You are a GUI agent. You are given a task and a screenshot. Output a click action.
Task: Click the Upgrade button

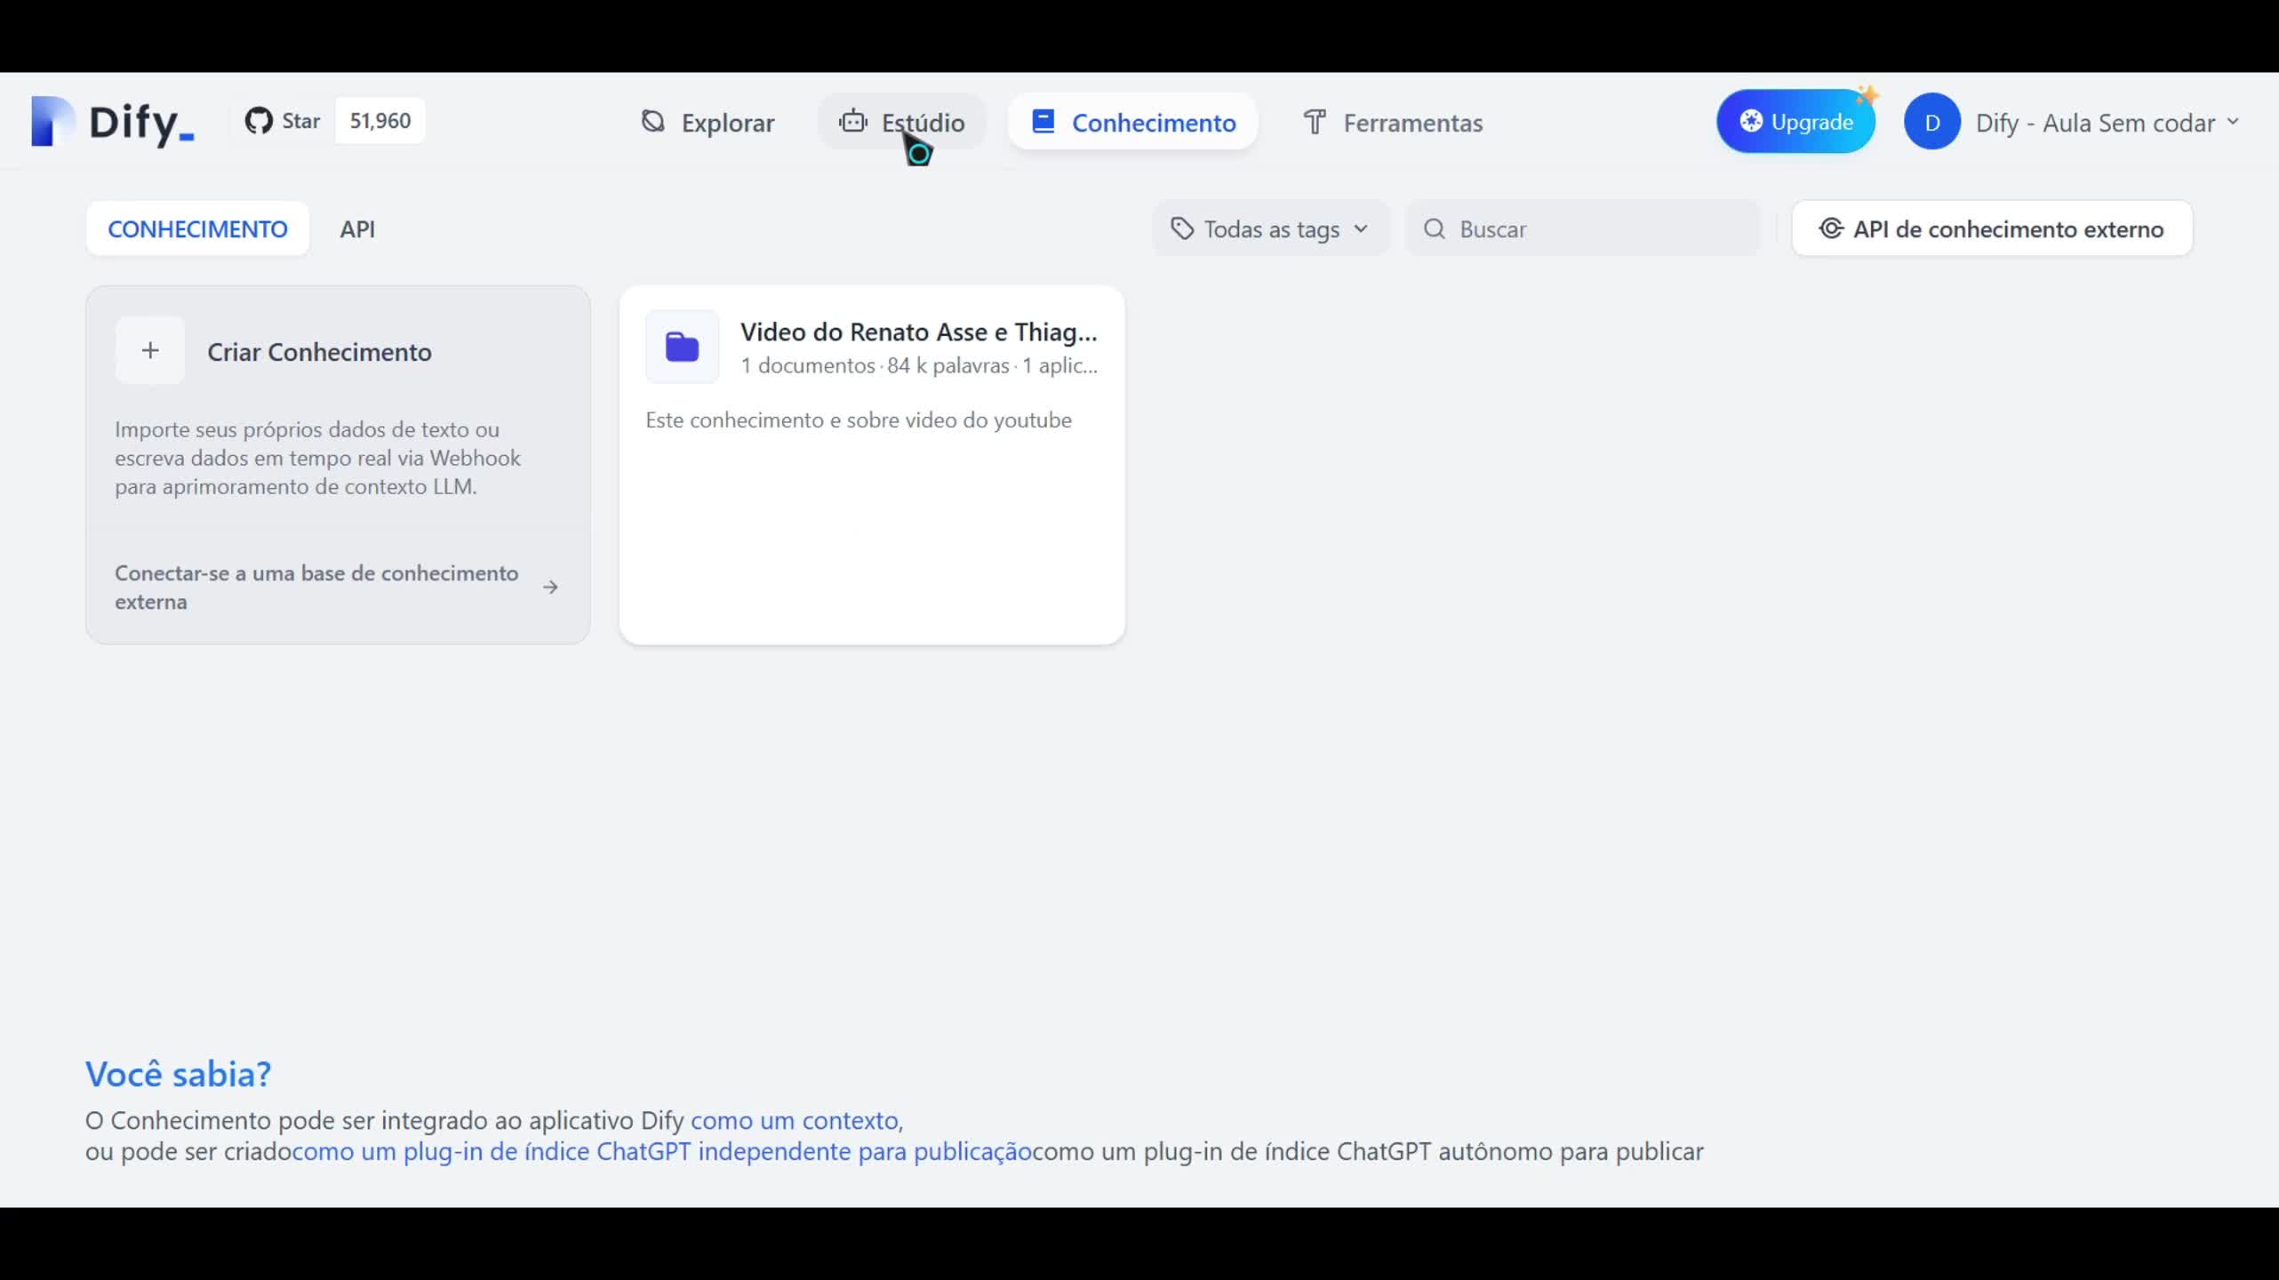(x=1795, y=122)
